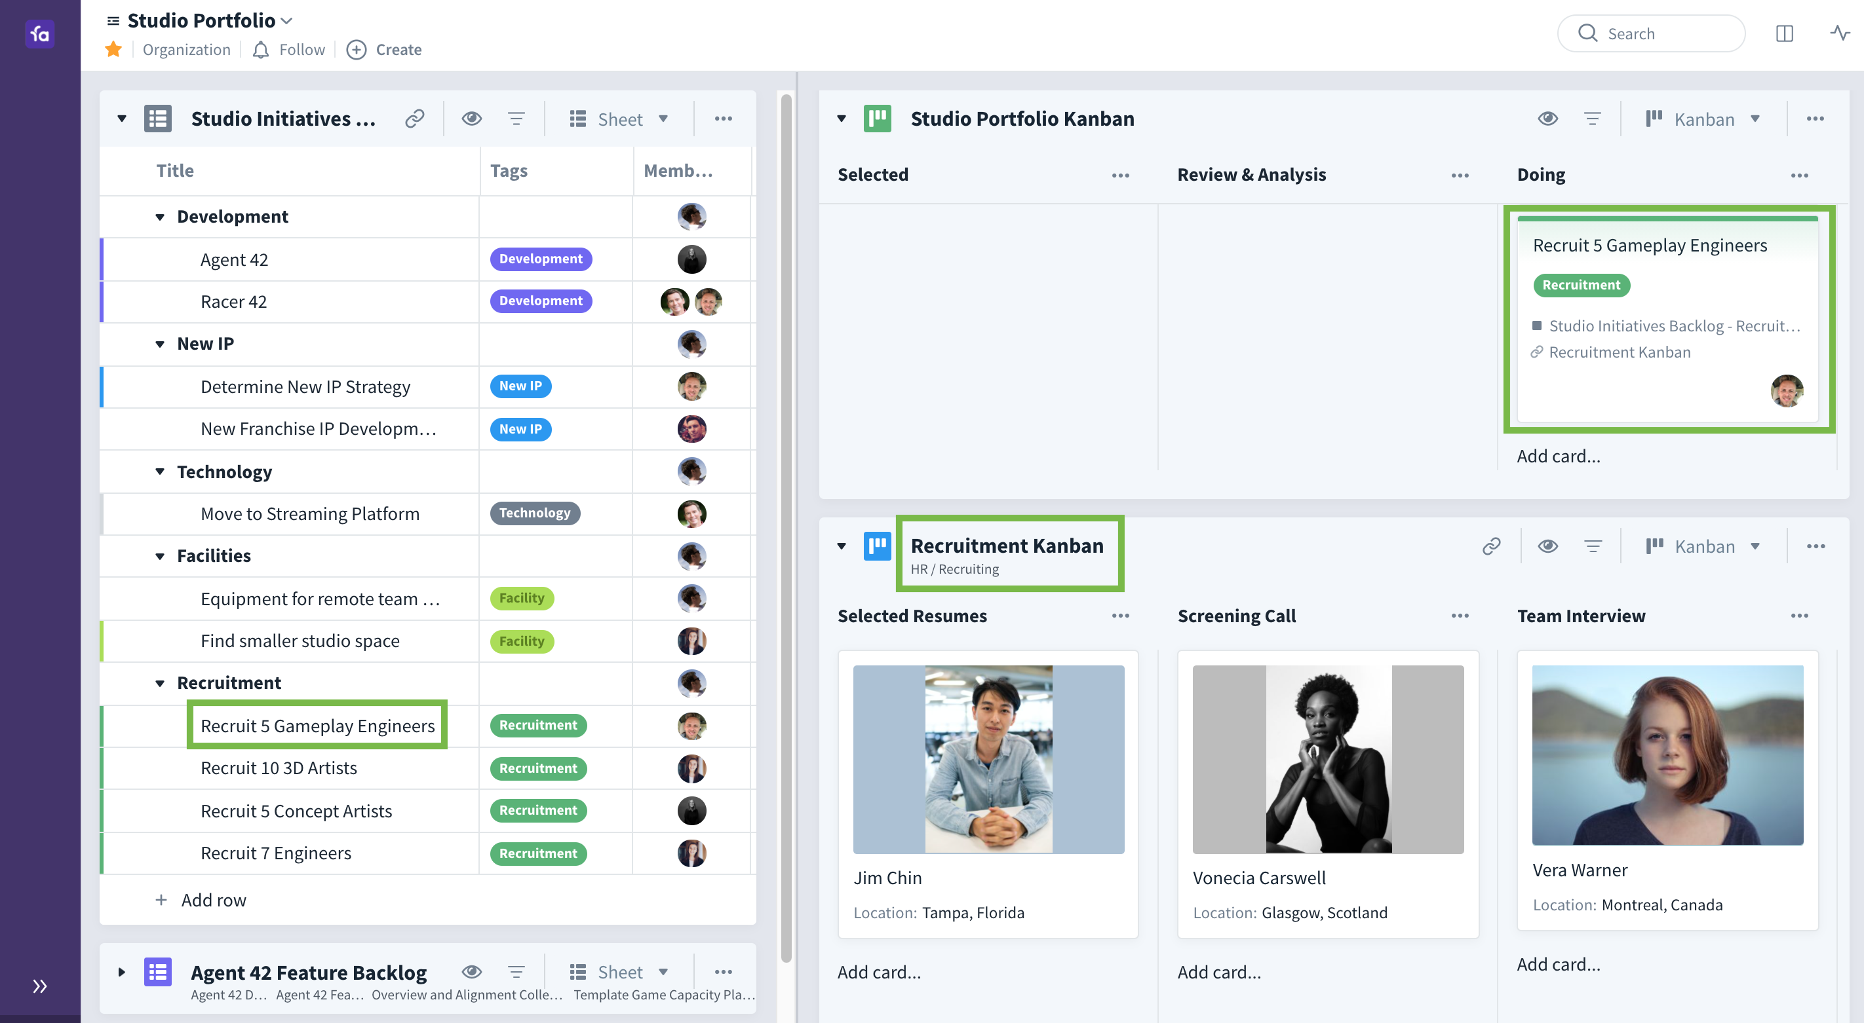Click the Create button

pos(383,49)
